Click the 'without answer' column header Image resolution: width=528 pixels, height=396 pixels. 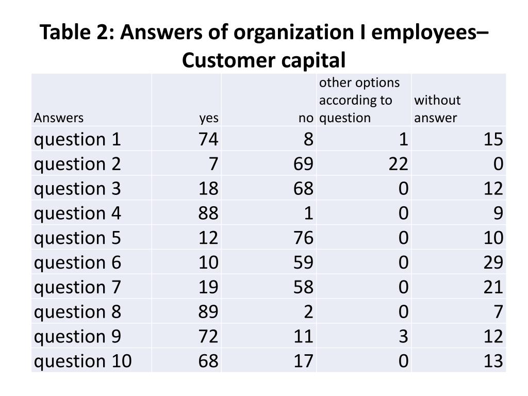point(437,109)
